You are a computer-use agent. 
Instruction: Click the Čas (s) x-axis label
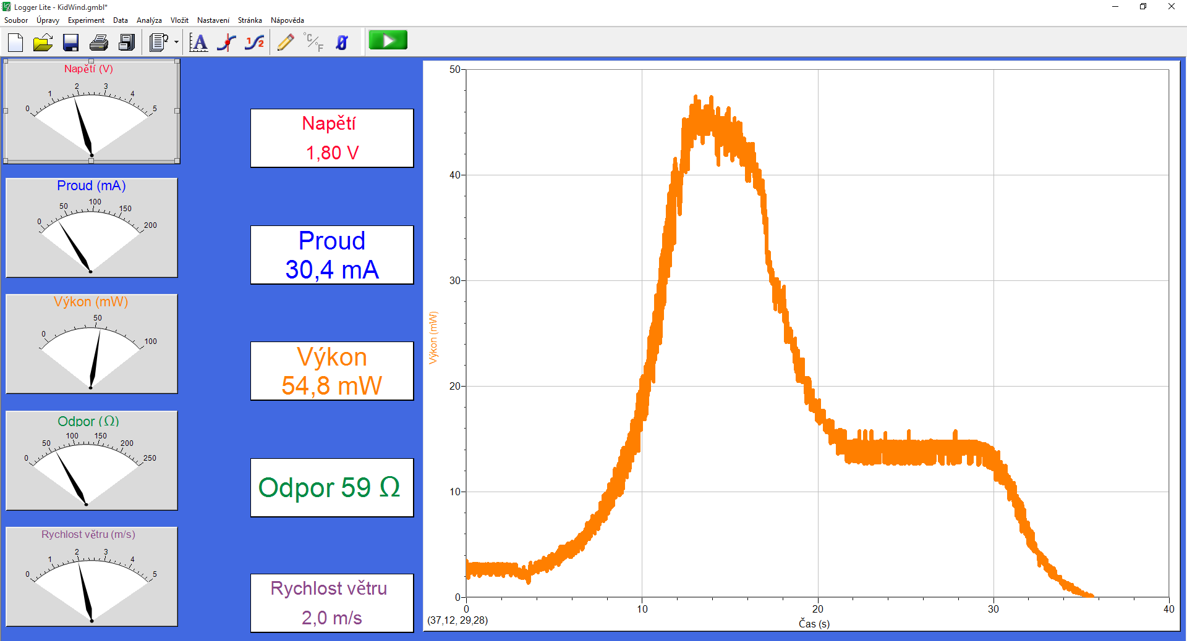click(814, 623)
